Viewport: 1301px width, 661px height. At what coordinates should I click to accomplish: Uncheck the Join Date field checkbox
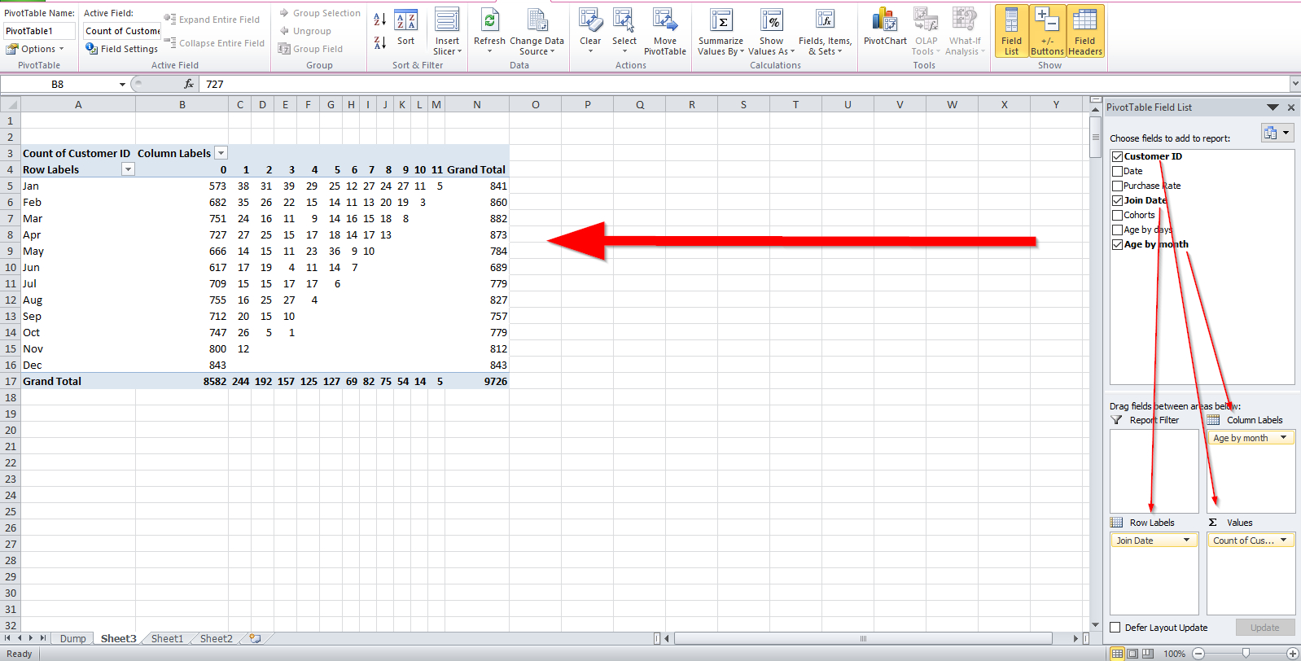coord(1118,200)
